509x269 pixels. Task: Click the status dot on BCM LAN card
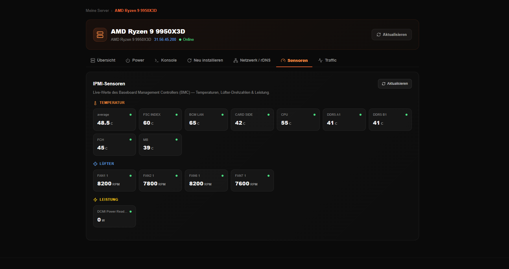222,115
